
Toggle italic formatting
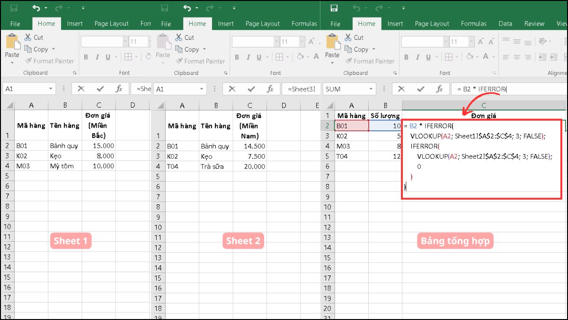[417, 57]
